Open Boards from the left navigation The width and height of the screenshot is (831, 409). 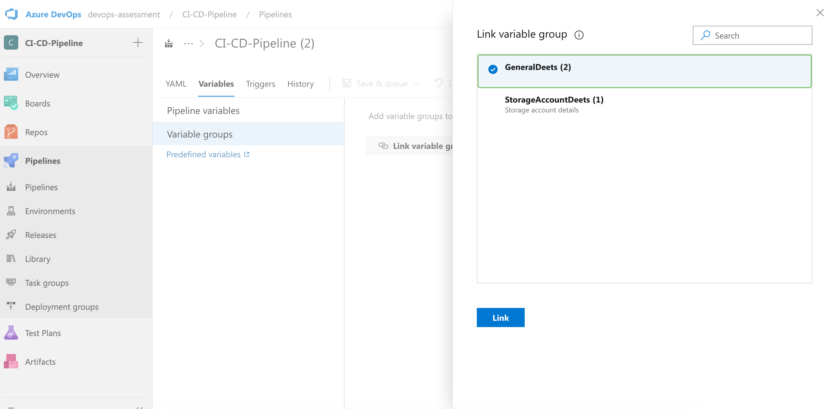click(38, 103)
